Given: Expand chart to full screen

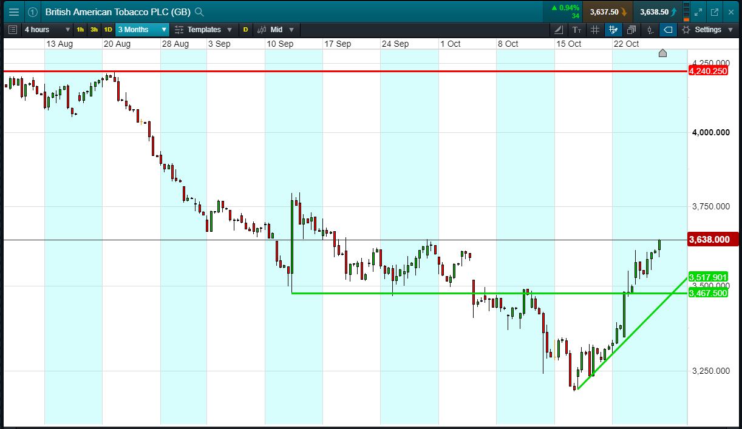Looking at the screenshot, I should click(699, 12).
